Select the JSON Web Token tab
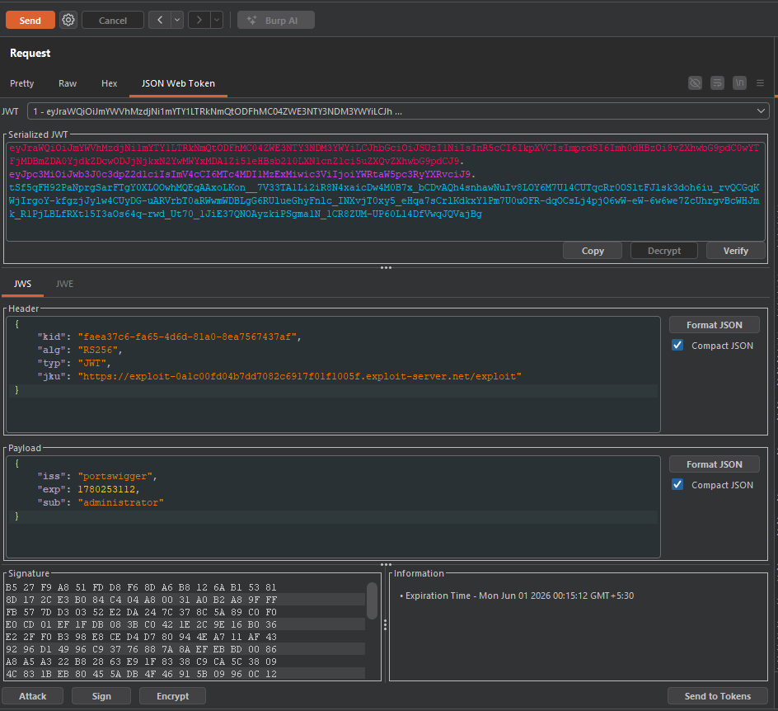Screen dimensions: 778x711 point(178,83)
